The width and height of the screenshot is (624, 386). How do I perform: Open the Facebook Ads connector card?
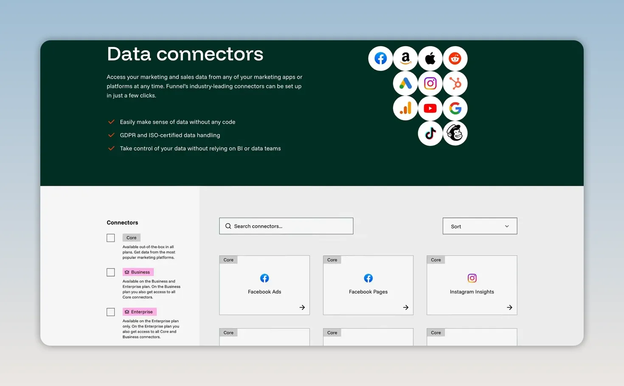264,285
